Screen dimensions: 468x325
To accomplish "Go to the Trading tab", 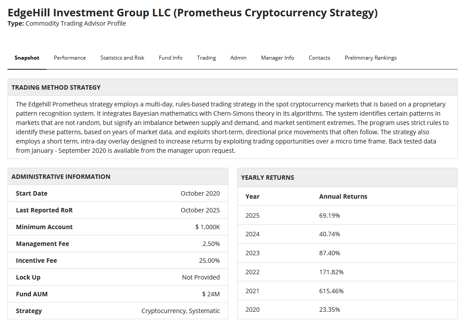I will point(206,58).
